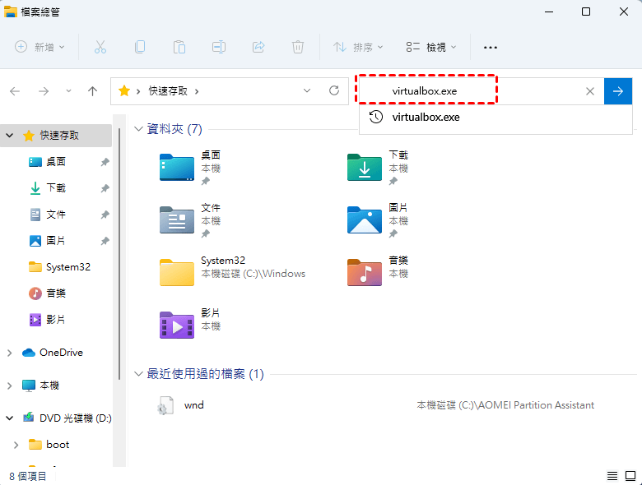Viewport: 642px width, 485px height.
Task: Select the System32 folder icon in main pane
Action: tap(177, 272)
